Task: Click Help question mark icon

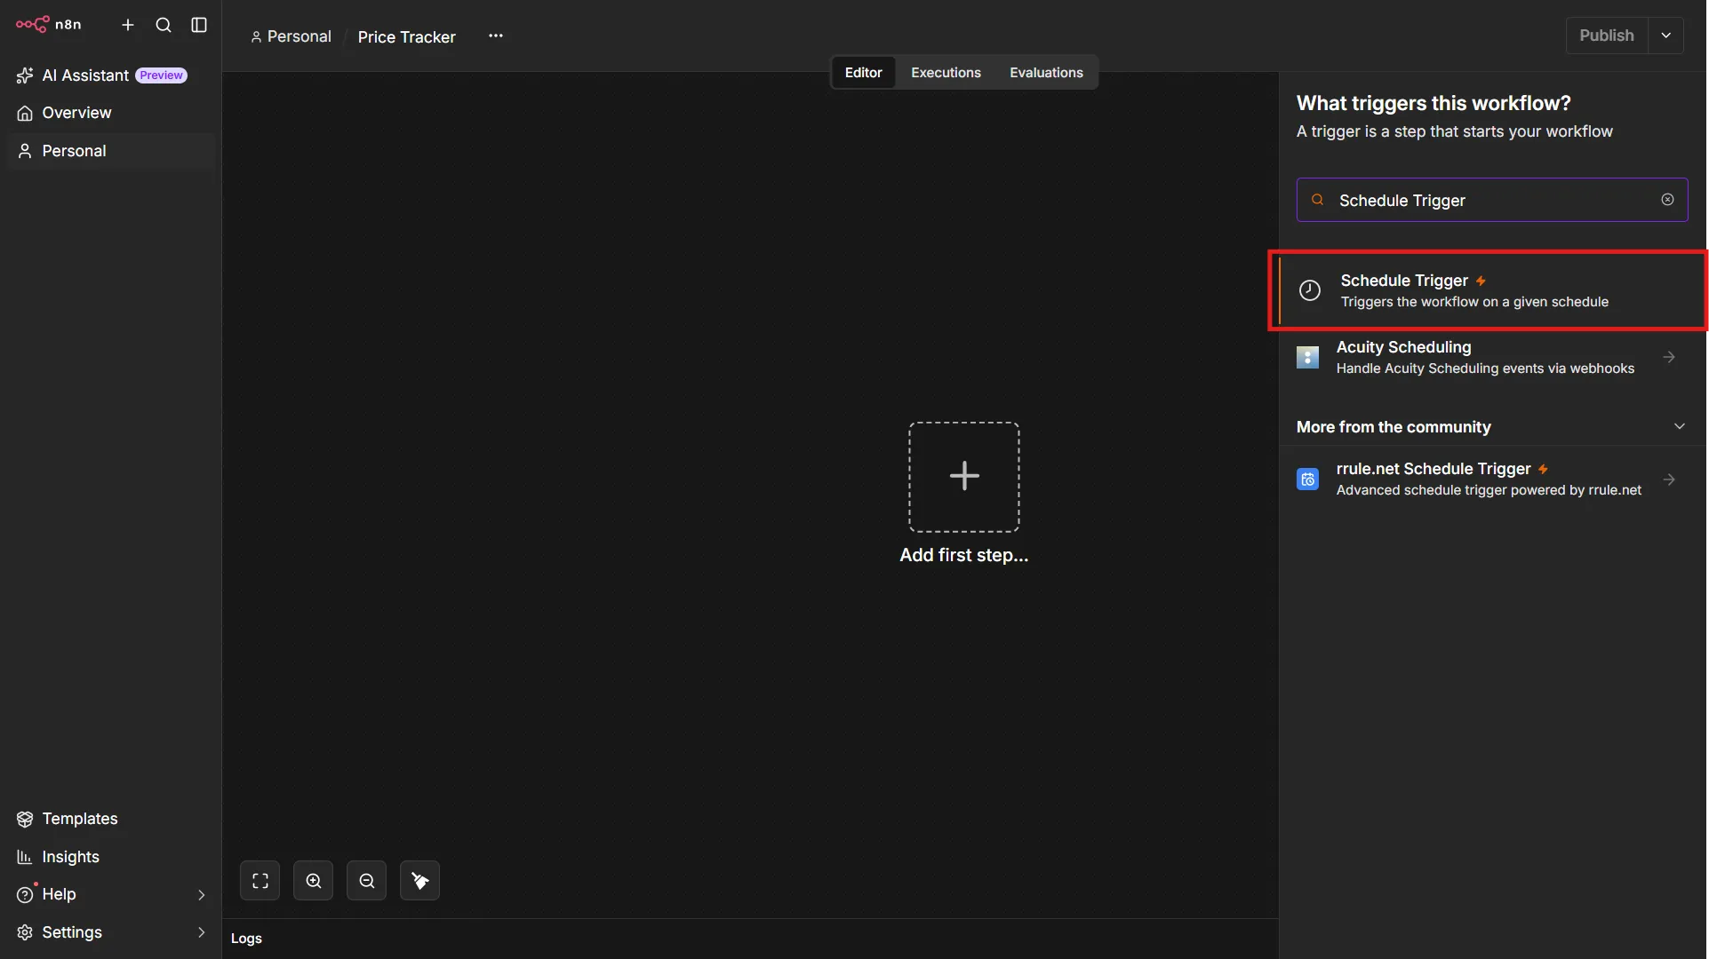Action: point(25,895)
